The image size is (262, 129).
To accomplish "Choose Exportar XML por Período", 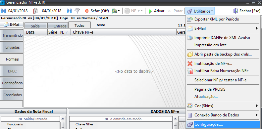I will coord(217,19).
